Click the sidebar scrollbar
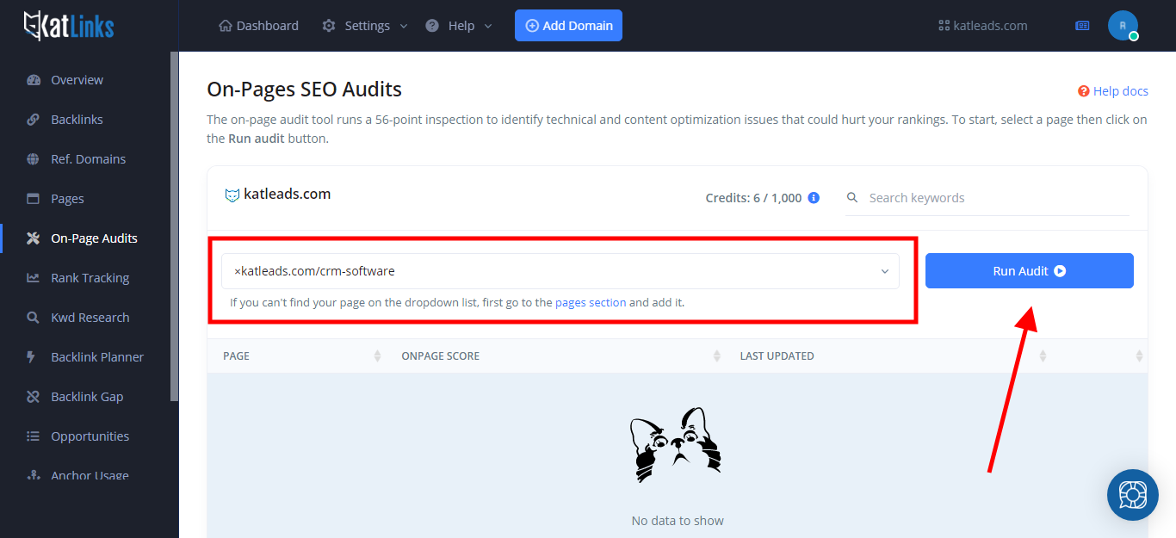Viewport: 1176px width, 538px height. [175, 226]
